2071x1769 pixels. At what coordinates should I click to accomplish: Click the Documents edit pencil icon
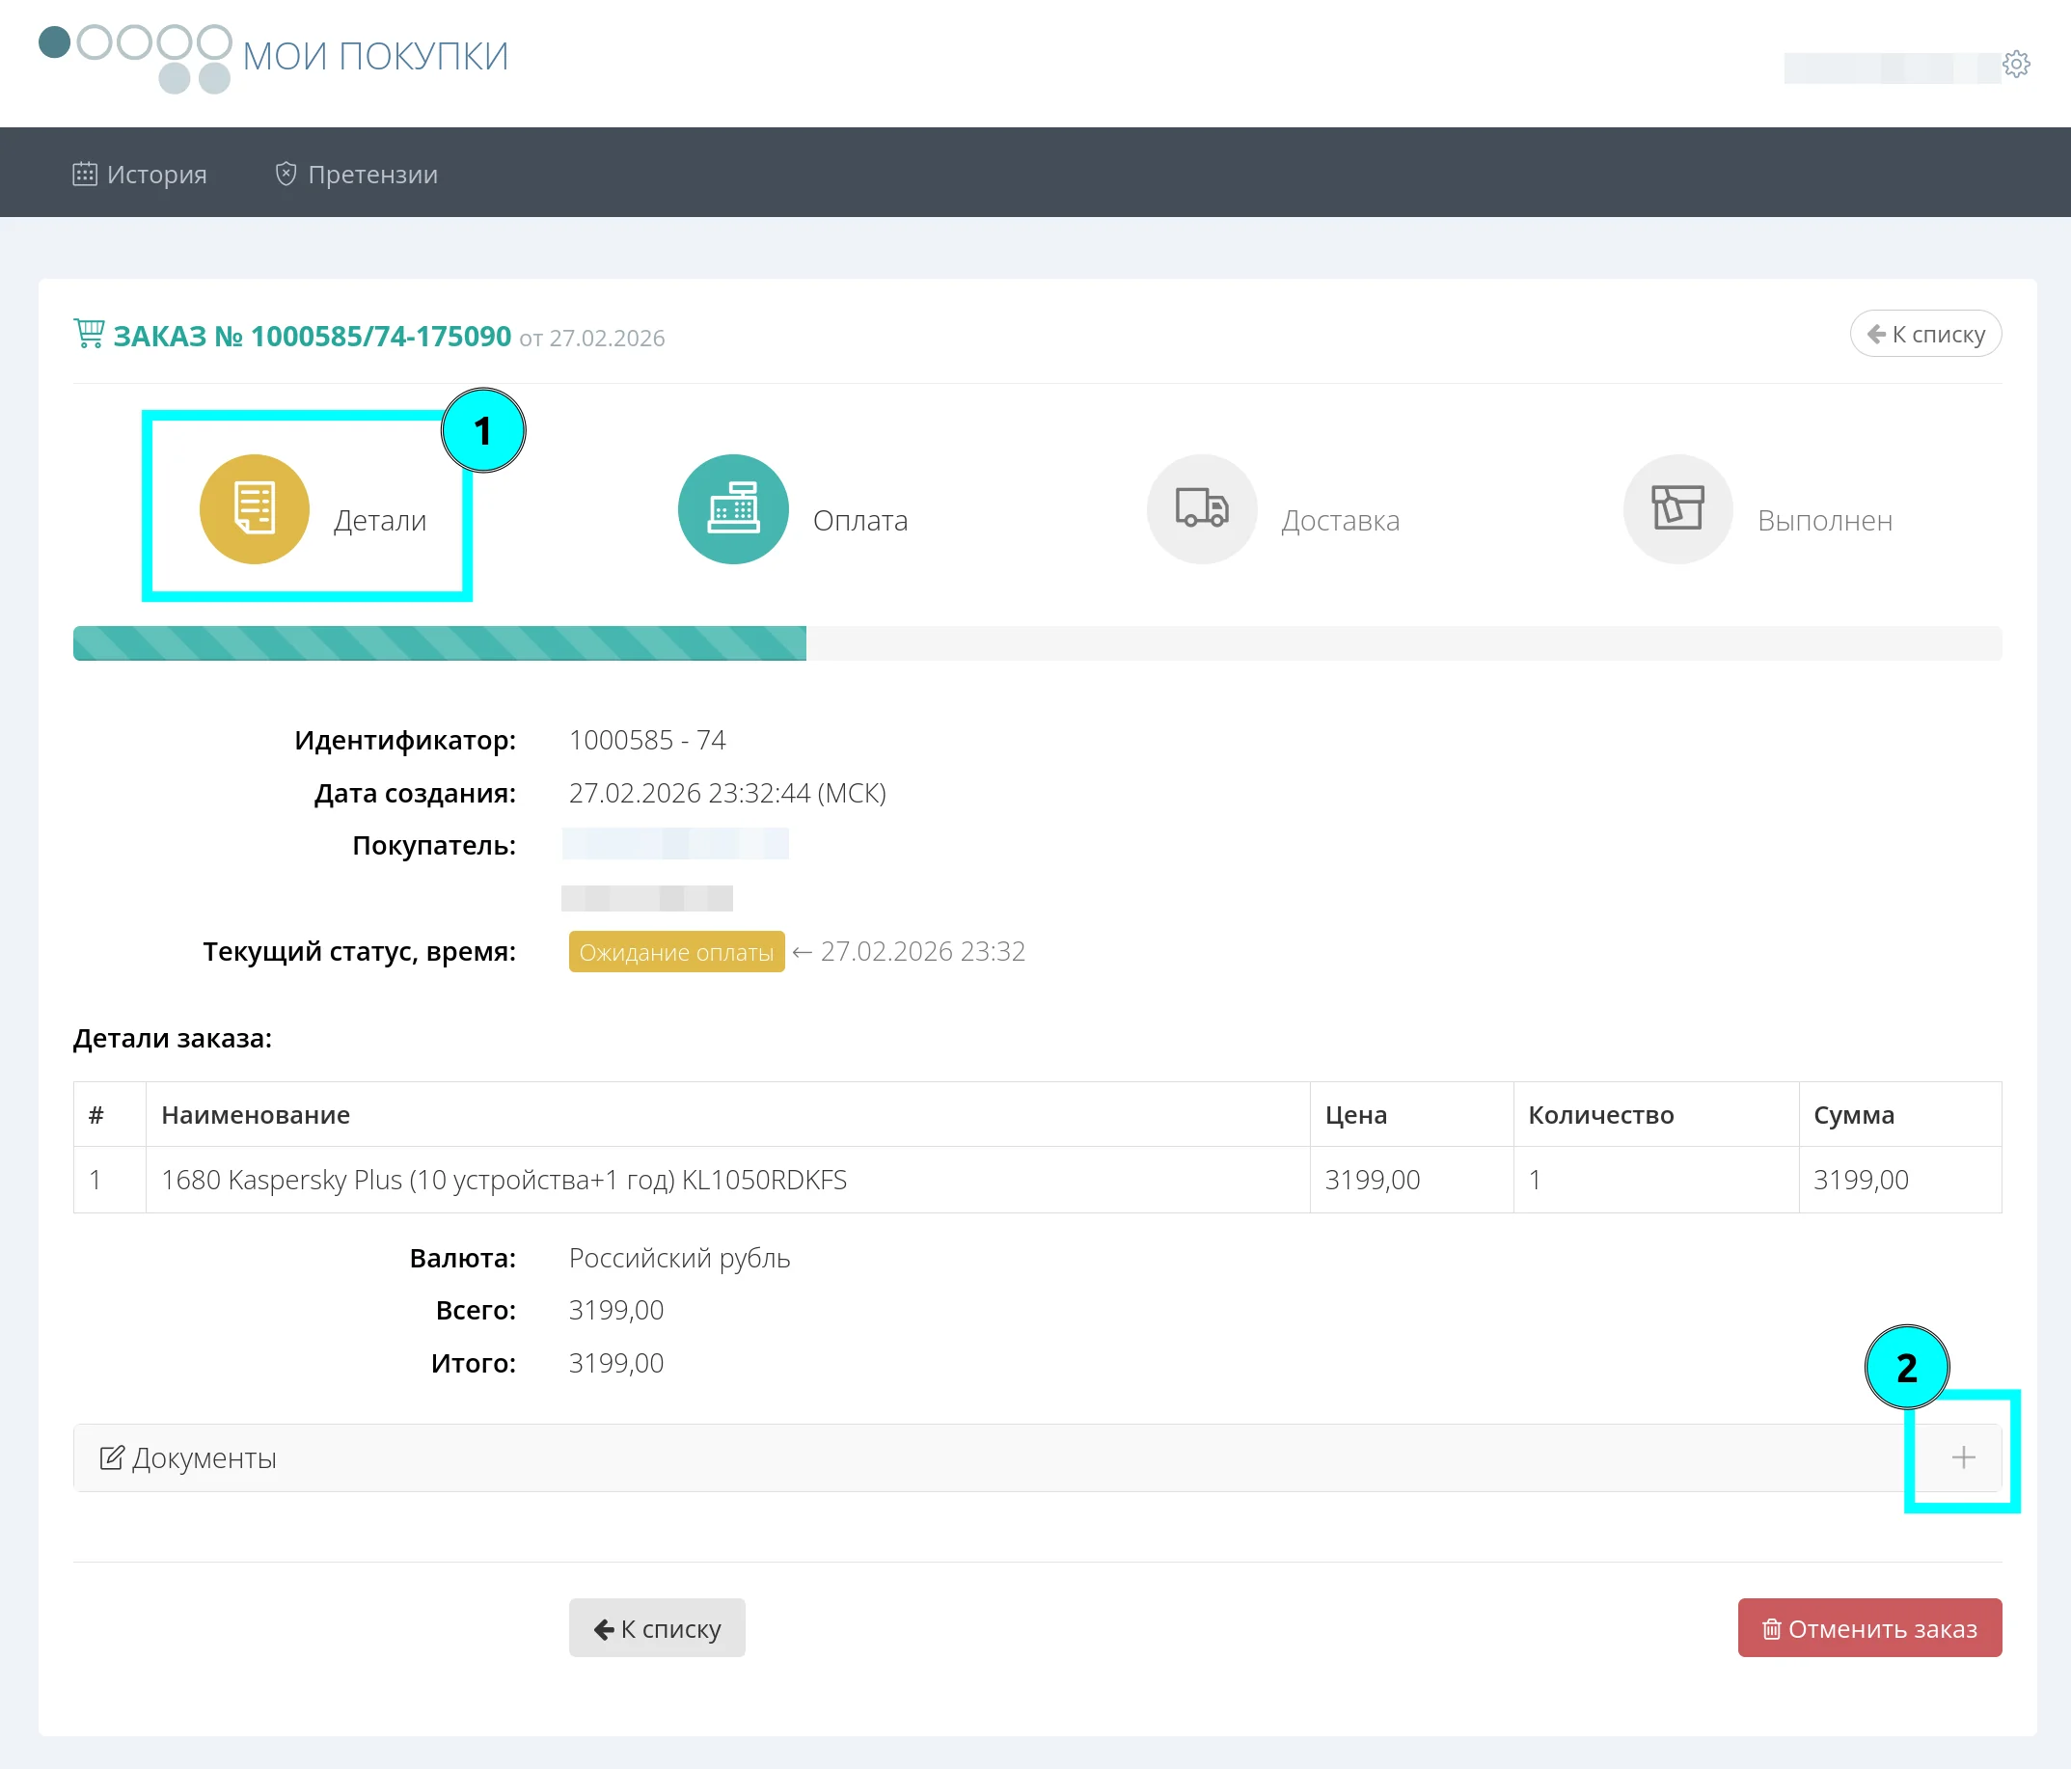(x=111, y=1457)
